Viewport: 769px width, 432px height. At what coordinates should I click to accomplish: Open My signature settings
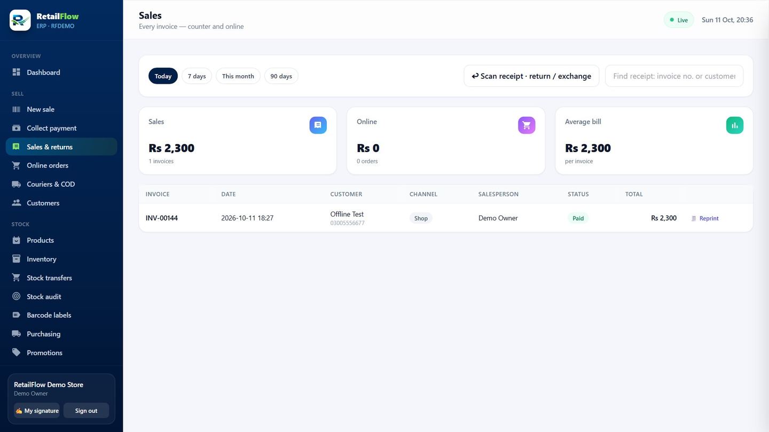[x=37, y=411]
